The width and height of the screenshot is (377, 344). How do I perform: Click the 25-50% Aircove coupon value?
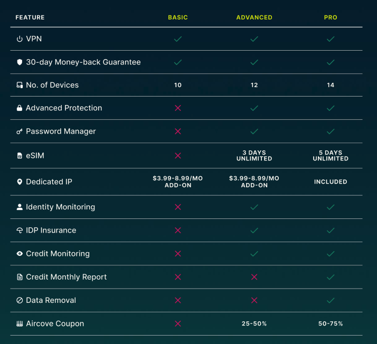coord(254,323)
